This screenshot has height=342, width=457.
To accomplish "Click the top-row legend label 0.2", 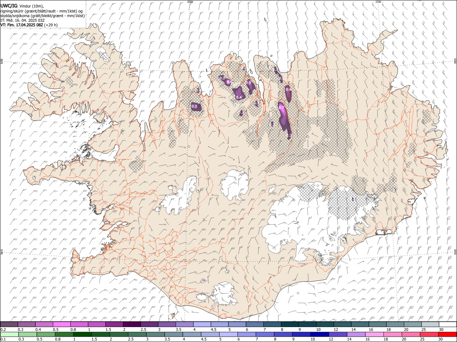I will pyautogui.click(x=3, y=330).
